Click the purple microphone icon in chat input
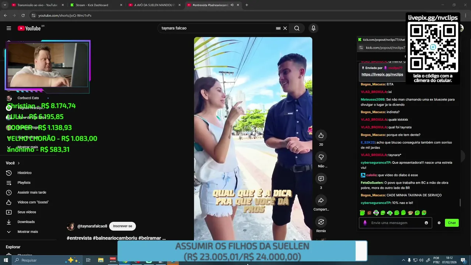This screenshot has height=265, width=471. [x=365, y=223]
